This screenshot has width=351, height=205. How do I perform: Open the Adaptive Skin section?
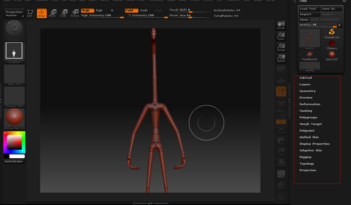pos(311,151)
